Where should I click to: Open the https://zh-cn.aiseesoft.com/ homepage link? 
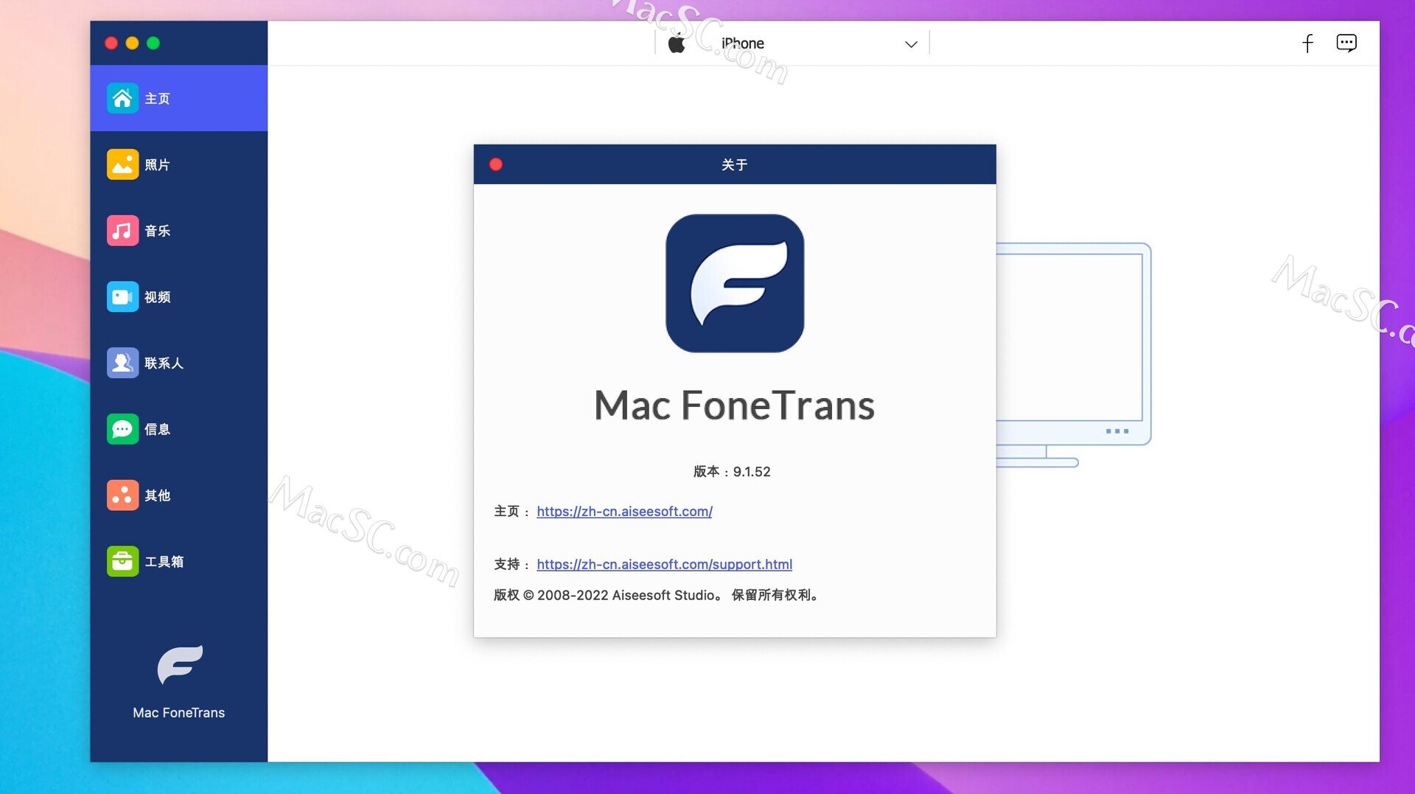pyautogui.click(x=624, y=512)
